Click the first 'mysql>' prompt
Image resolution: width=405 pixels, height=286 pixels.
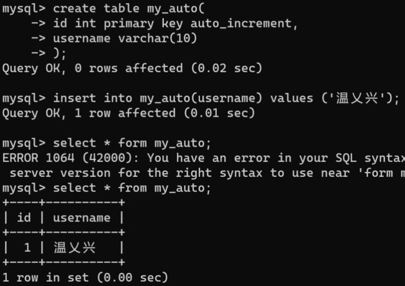(x=24, y=9)
